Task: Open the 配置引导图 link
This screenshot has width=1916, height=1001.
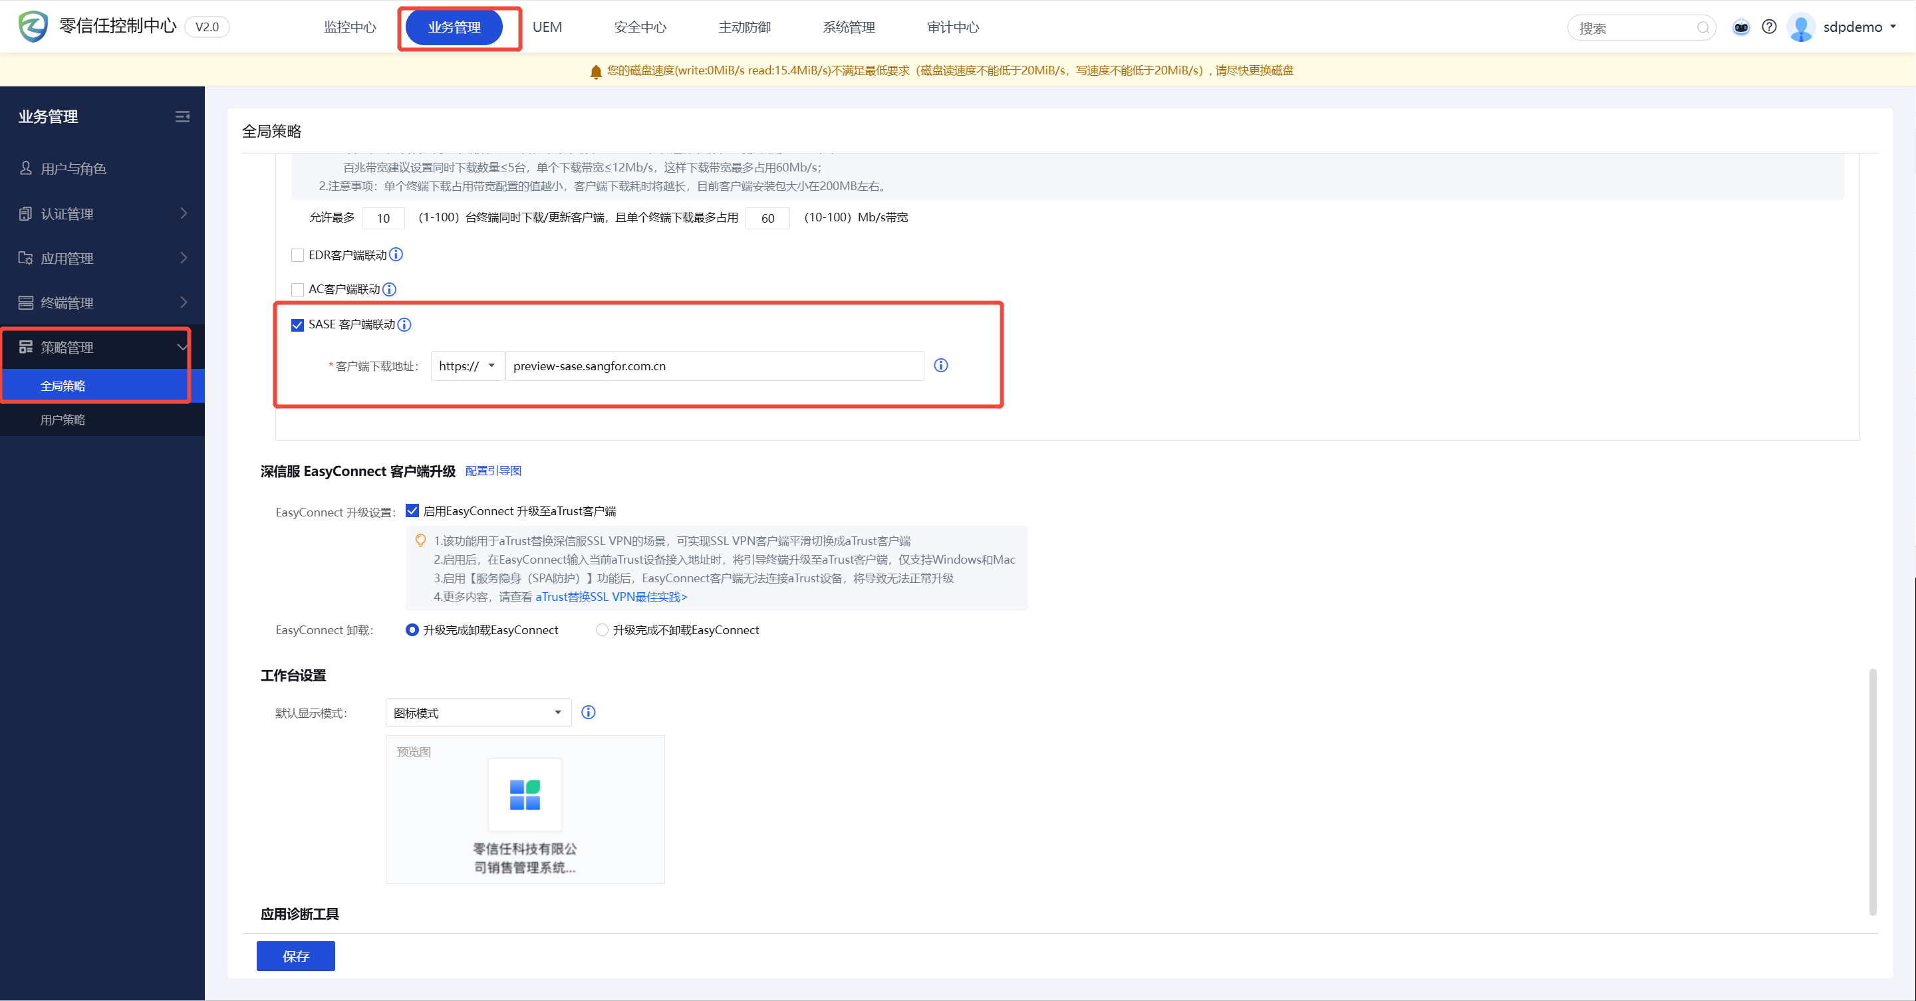Action: pos(493,471)
